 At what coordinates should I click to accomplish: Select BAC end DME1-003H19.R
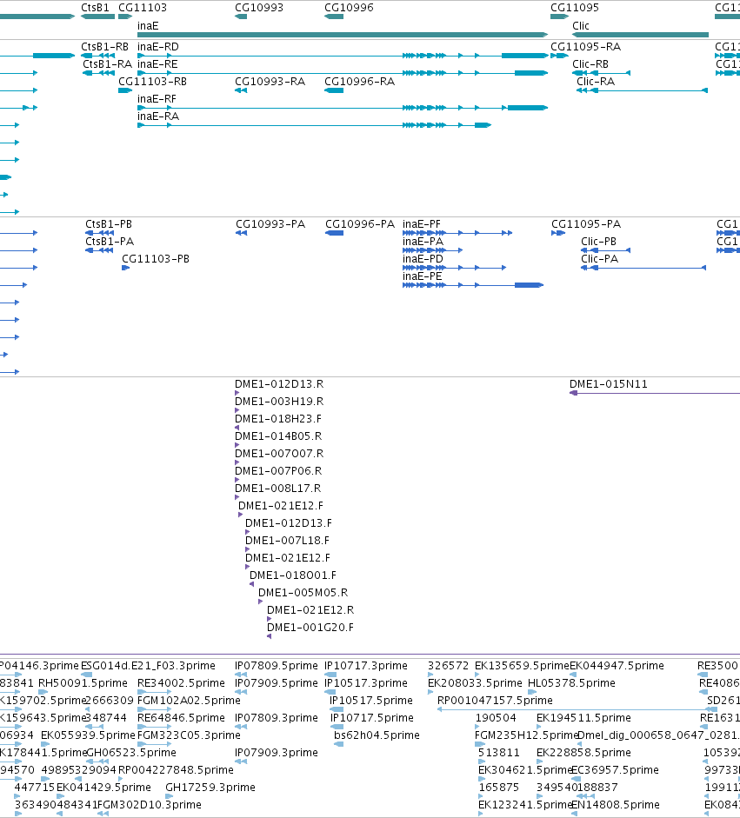click(x=237, y=410)
